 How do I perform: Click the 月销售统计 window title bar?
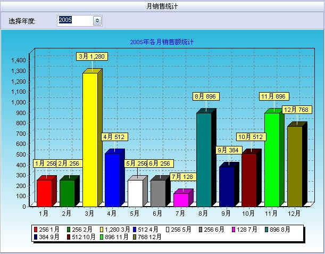point(162,6)
